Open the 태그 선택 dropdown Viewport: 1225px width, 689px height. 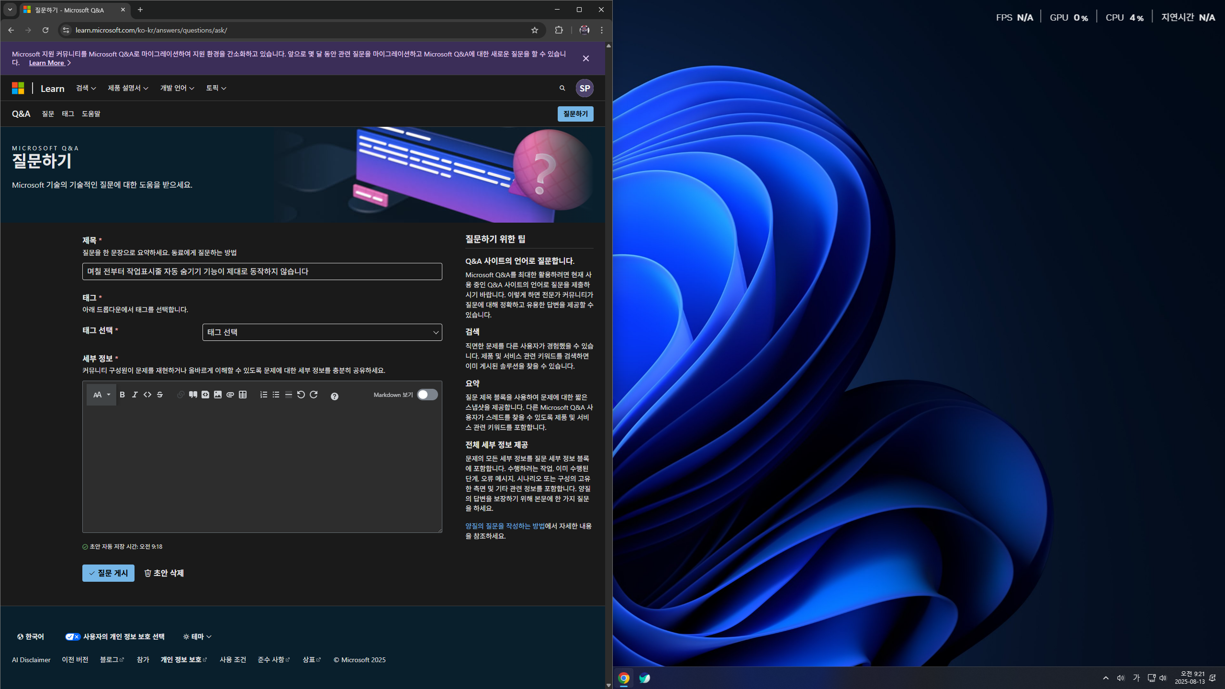(x=322, y=332)
